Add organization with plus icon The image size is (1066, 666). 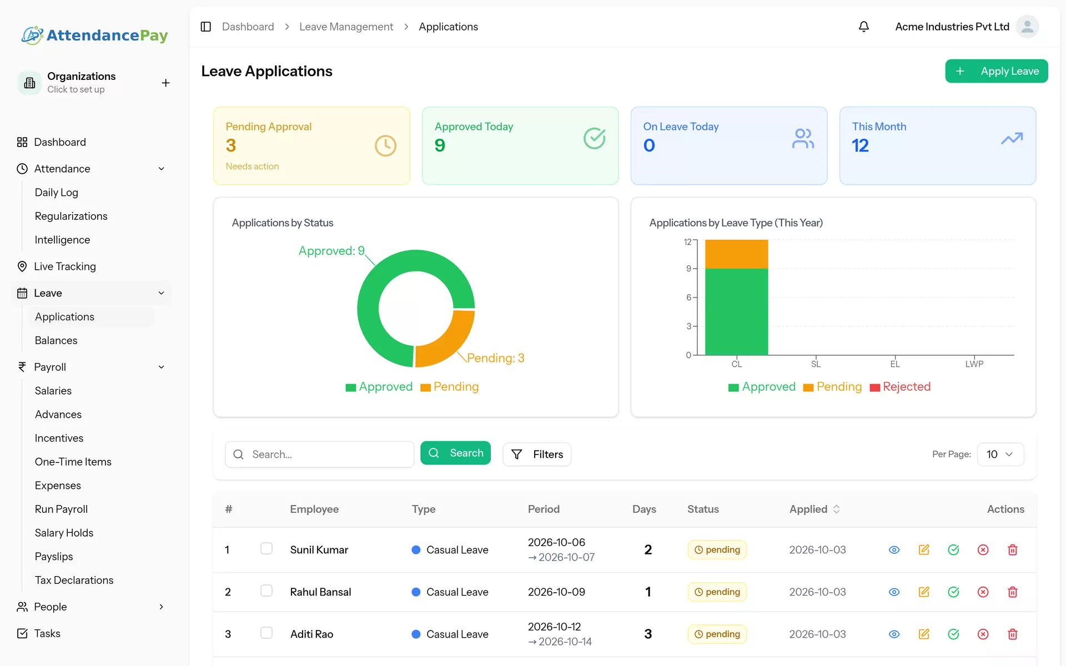tap(165, 83)
